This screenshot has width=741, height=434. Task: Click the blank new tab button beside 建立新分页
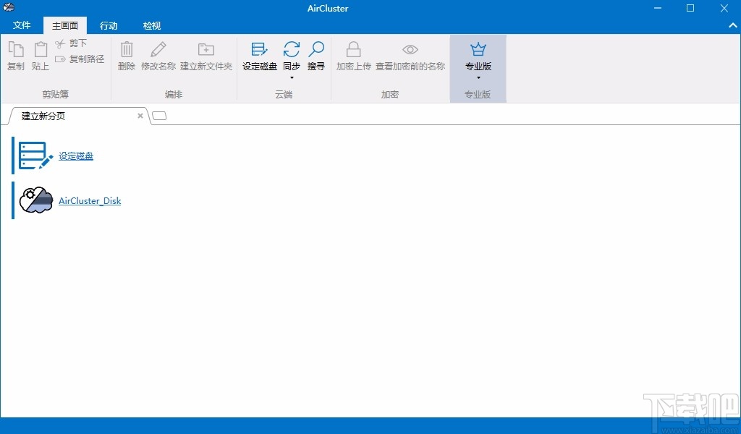(159, 114)
